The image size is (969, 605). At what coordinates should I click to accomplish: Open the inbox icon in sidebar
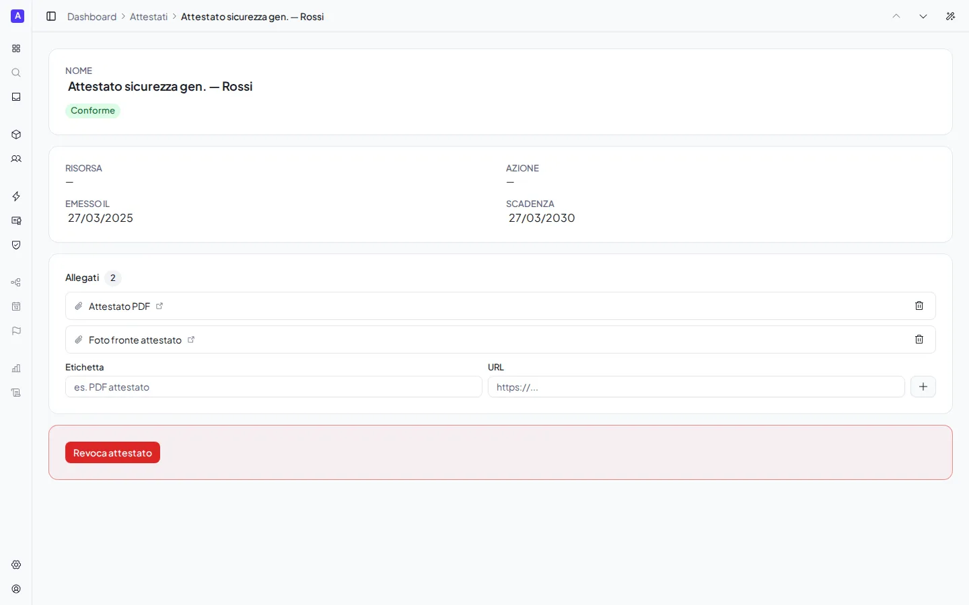point(16,97)
